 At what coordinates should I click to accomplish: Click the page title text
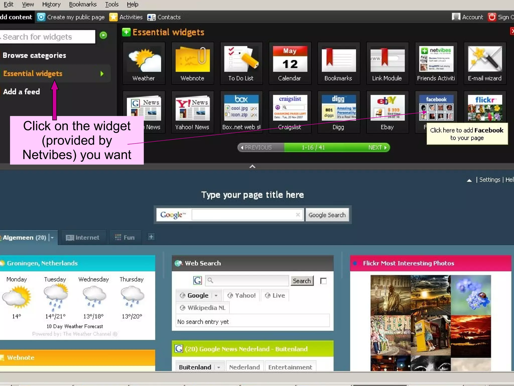[x=252, y=195]
